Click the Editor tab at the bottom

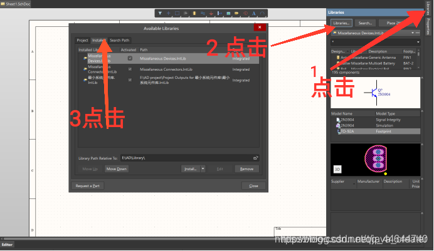tap(7, 245)
